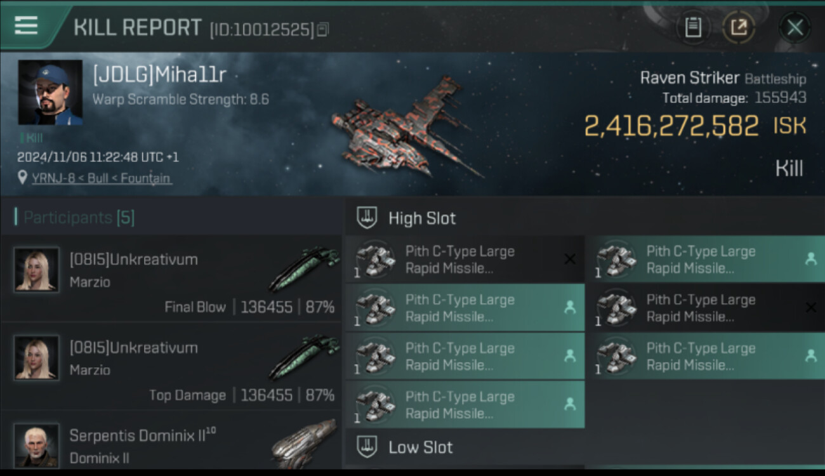
Task: Open YRNJ-8 < Bull < Fountain location link
Action: 101,178
